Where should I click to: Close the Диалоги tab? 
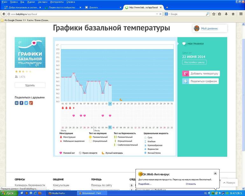click(x=121, y=8)
